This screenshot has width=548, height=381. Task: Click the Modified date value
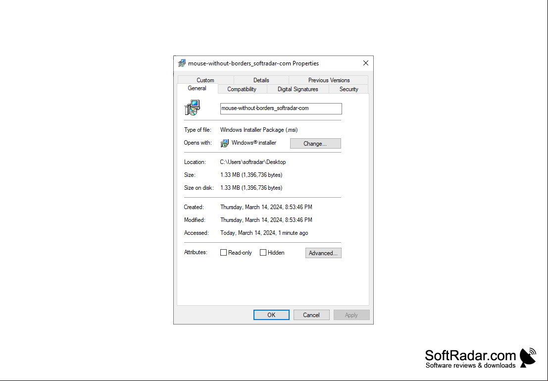coord(266,220)
